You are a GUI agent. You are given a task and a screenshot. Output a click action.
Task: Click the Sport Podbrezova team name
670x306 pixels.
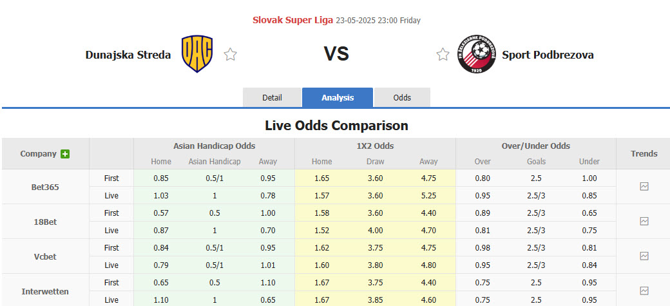point(548,55)
